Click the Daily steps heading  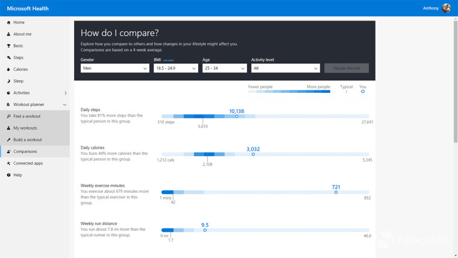90,110
